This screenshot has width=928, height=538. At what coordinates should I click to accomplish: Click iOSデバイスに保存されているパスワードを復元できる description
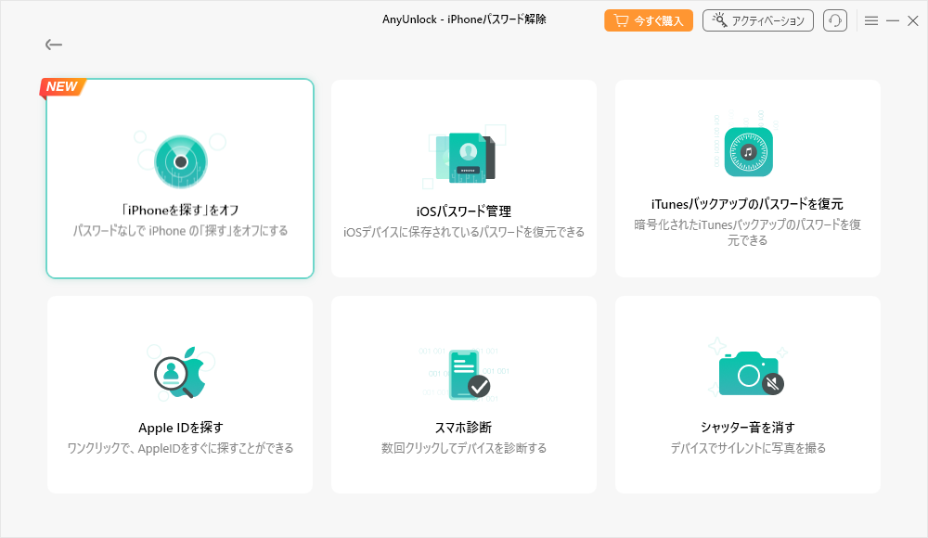click(x=463, y=232)
